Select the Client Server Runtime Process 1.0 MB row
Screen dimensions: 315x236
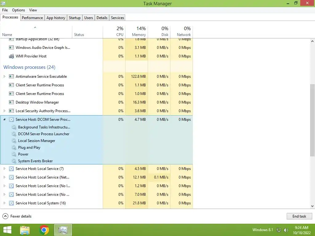coord(96,94)
